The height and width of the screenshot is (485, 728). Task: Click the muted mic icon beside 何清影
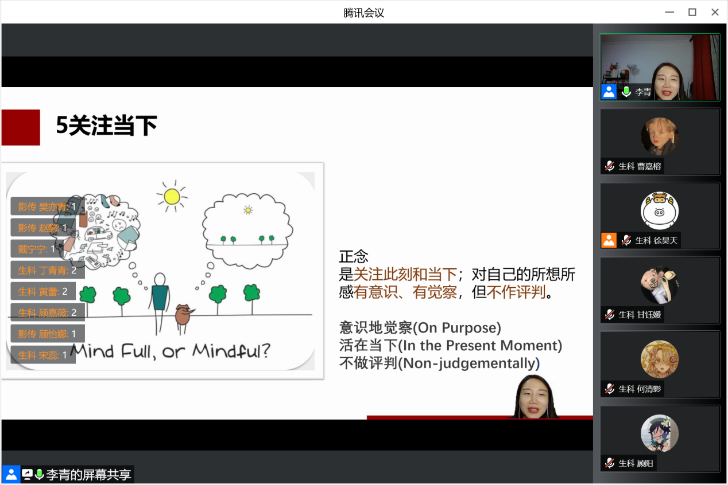click(610, 389)
